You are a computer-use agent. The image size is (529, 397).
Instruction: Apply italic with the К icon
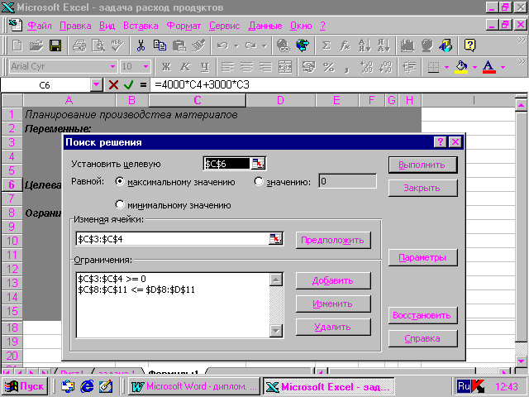tap(185, 67)
